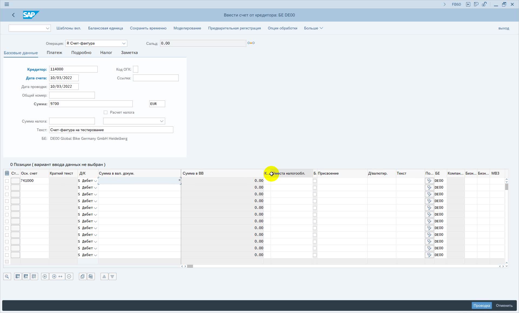Open the tax code dropdown beside 'Сумма налога'
Viewport: 519px width, 313px height.
[162, 121]
